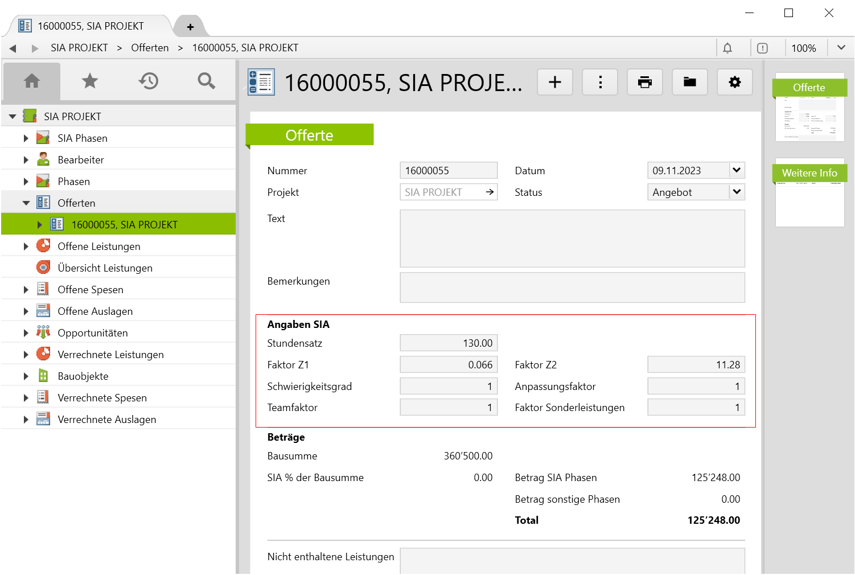Image resolution: width=855 pixels, height=575 pixels.
Task: Print the offer via printer icon
Action: [x=645, y=83]
